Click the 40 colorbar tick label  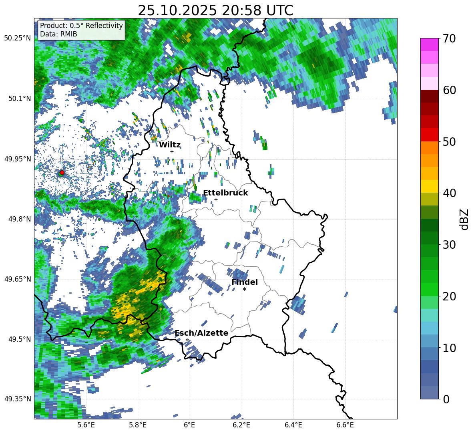(x=449, y=193)
